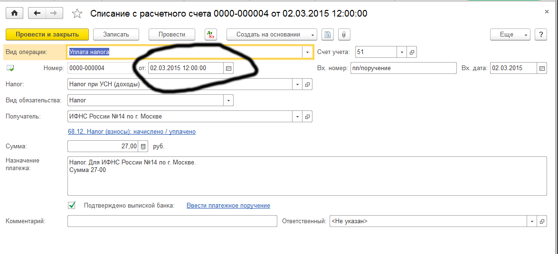Click the Сумма amount field
558x254 pixels.
(x=103, y=146)
